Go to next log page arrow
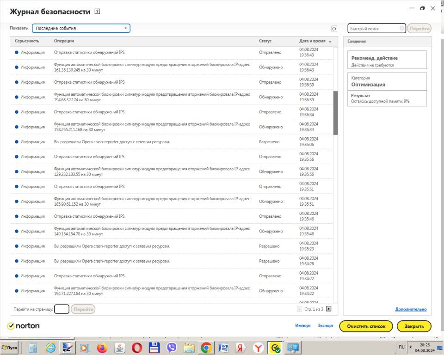 329,309
